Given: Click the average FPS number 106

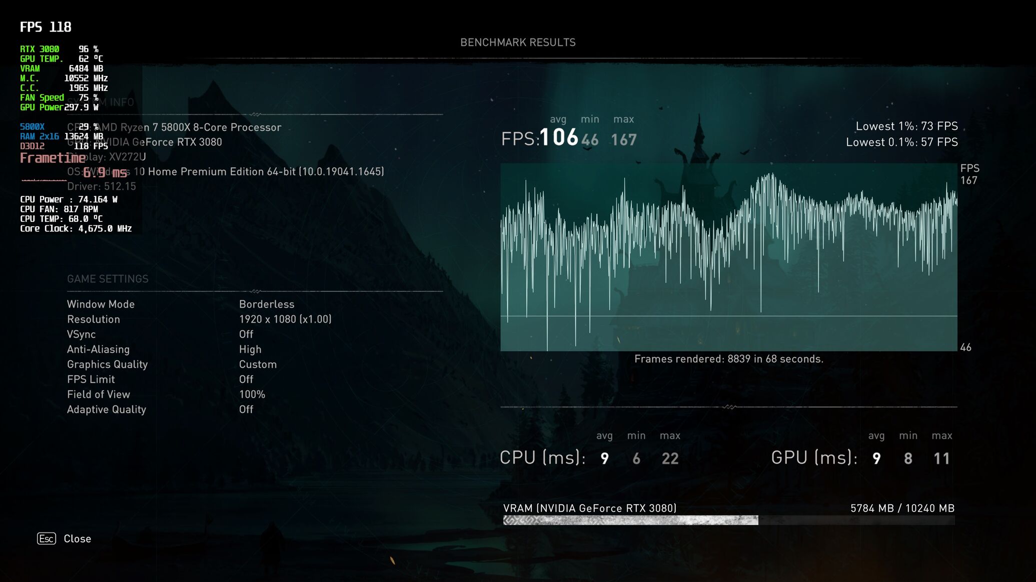Looking at the screenshot, I should [559, 137].
